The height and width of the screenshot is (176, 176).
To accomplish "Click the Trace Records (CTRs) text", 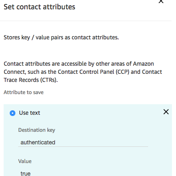I will (x=31, y=80).
